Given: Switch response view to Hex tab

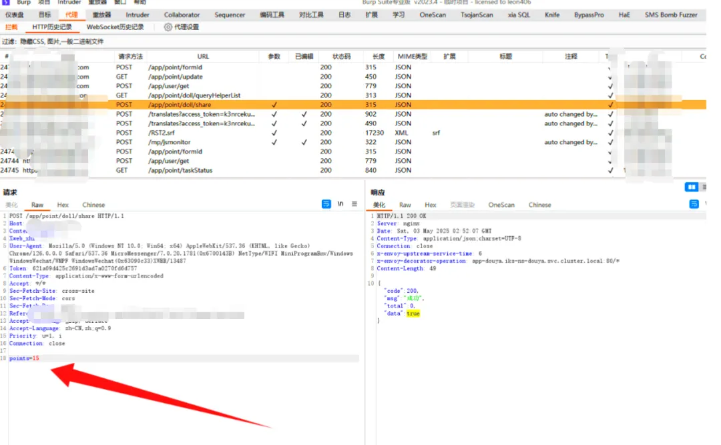Looking at the screenshot, I should click(x=431, y=205).
